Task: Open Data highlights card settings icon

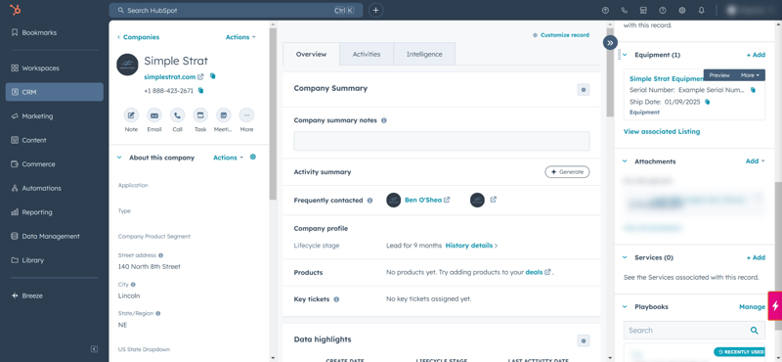Action: 584,341
